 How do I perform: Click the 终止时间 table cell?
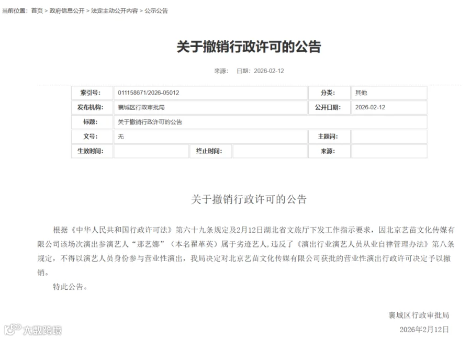(211, 151)
